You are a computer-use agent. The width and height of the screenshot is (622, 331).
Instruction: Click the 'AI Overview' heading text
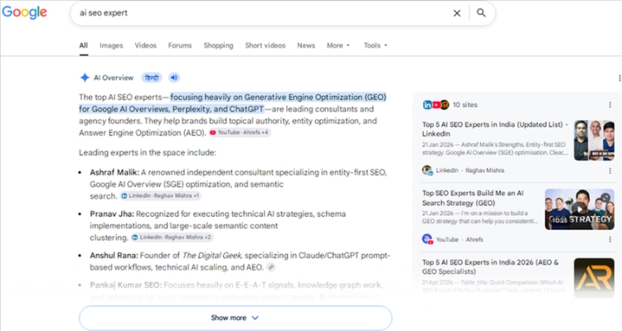pos(114,78)
